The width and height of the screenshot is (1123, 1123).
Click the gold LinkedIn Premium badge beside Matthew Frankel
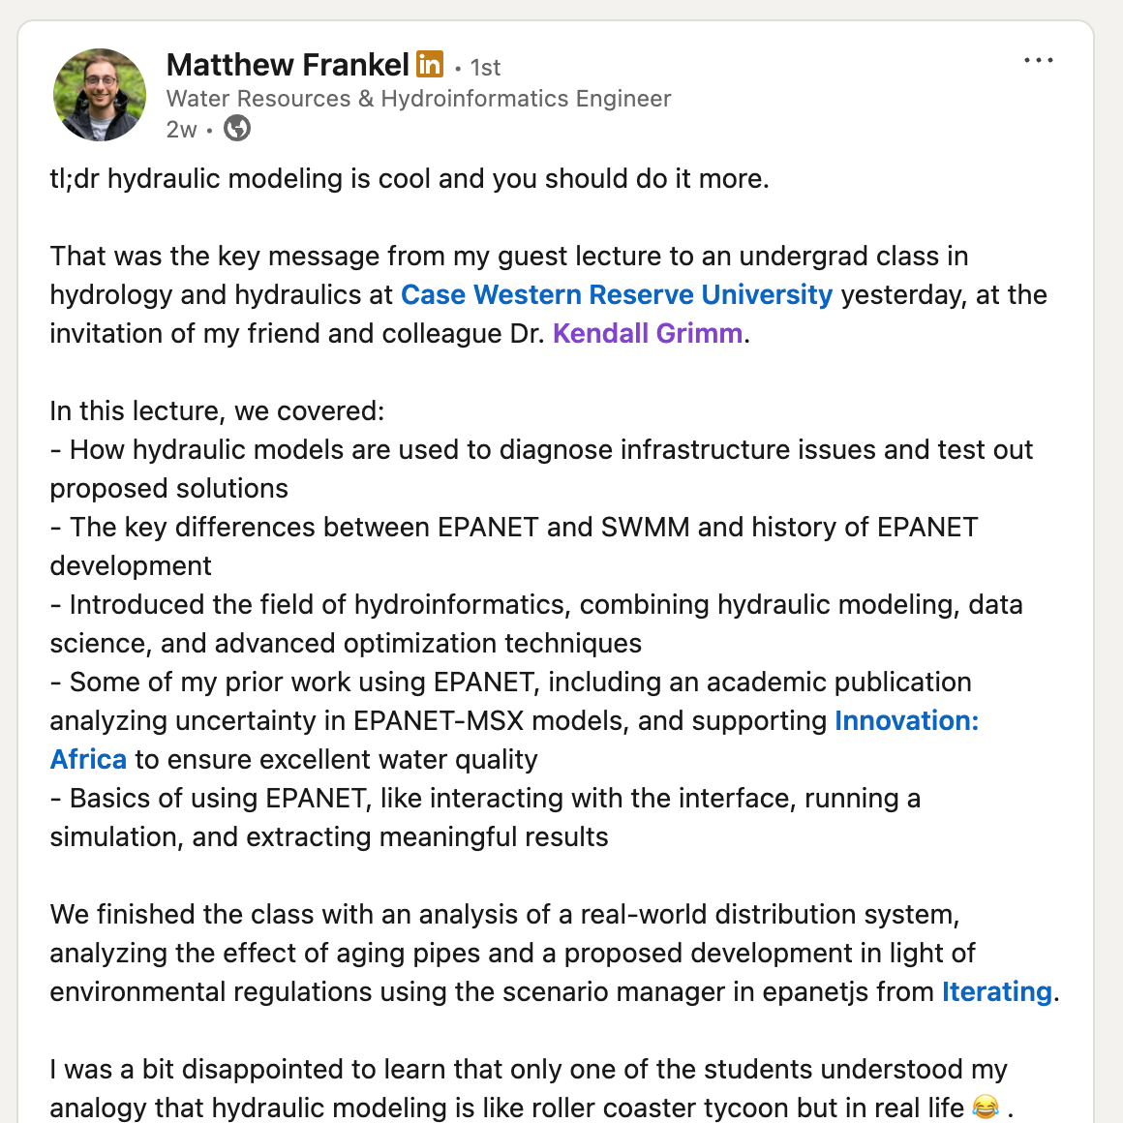tap(428, 64)
